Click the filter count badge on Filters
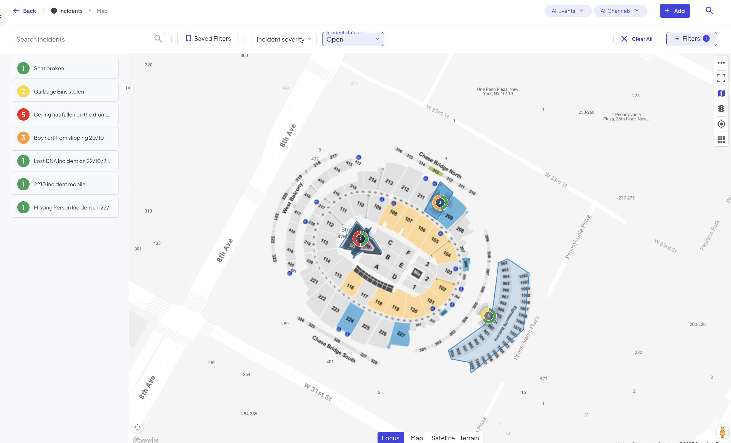Screen dimensions: 731x443 (x=706, y=39)
